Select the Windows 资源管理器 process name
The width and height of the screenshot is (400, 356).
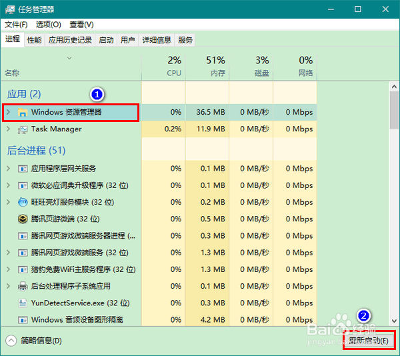tap(66, 112)
